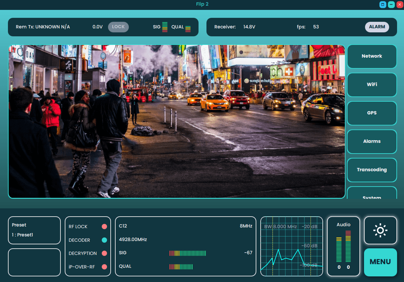The height and width of the screenshot is (282, 404).
Task: Select the Preset 1 : Preset1 box
Action: point(34,230)
